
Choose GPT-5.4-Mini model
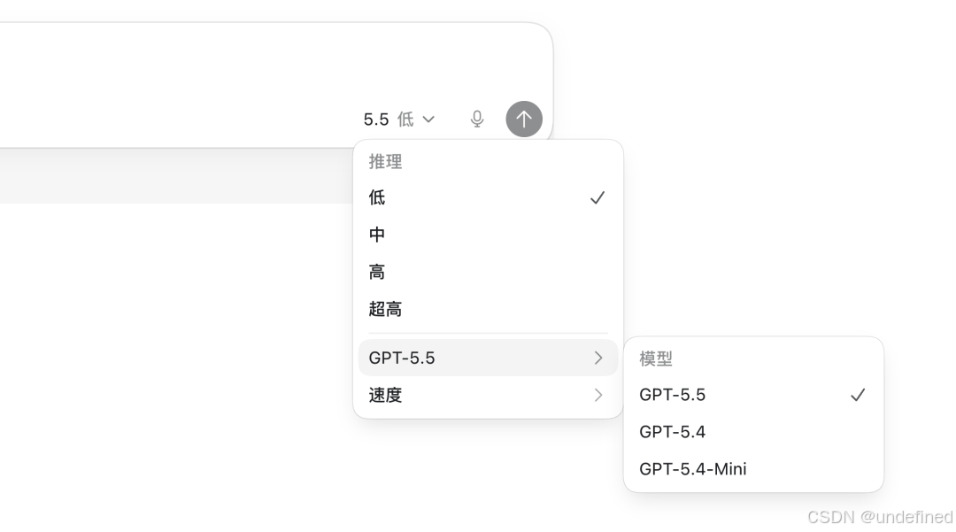tap(753, 468)
